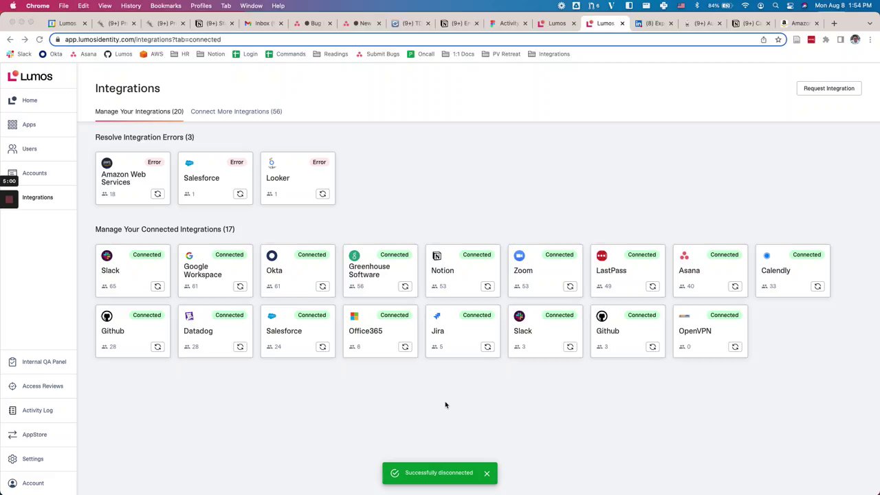Click the Apple menu icon
This screenshot has width=880, height=495.
point(12,5)
